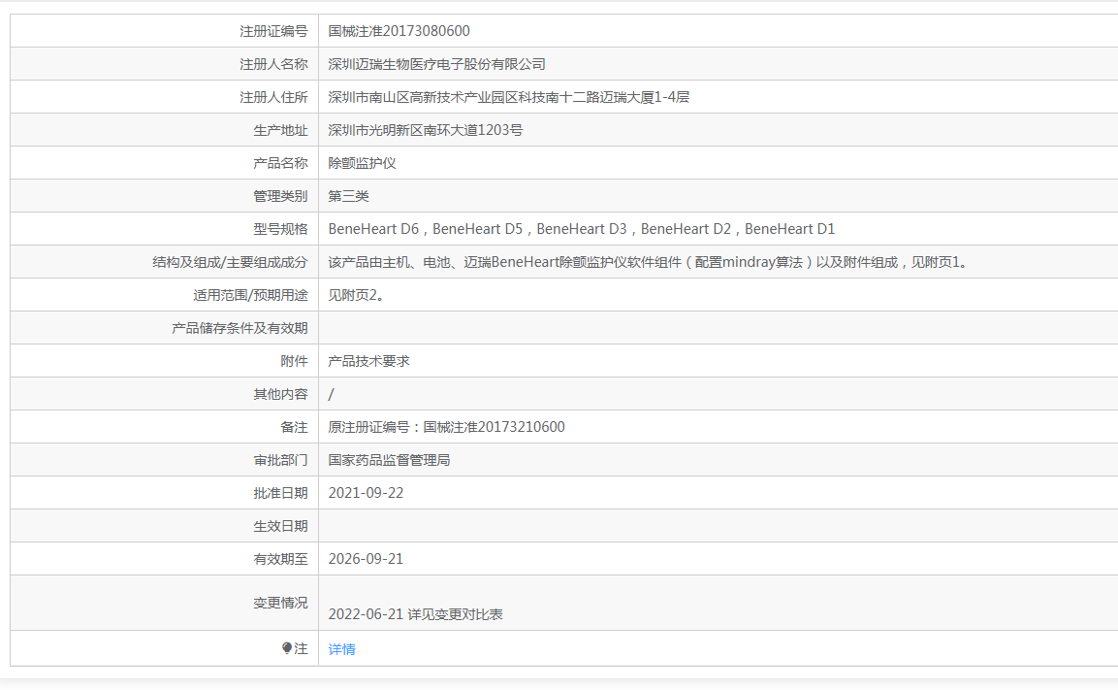Select the 结构及组成/主要组成成分 label

click(x=230, y=262)
